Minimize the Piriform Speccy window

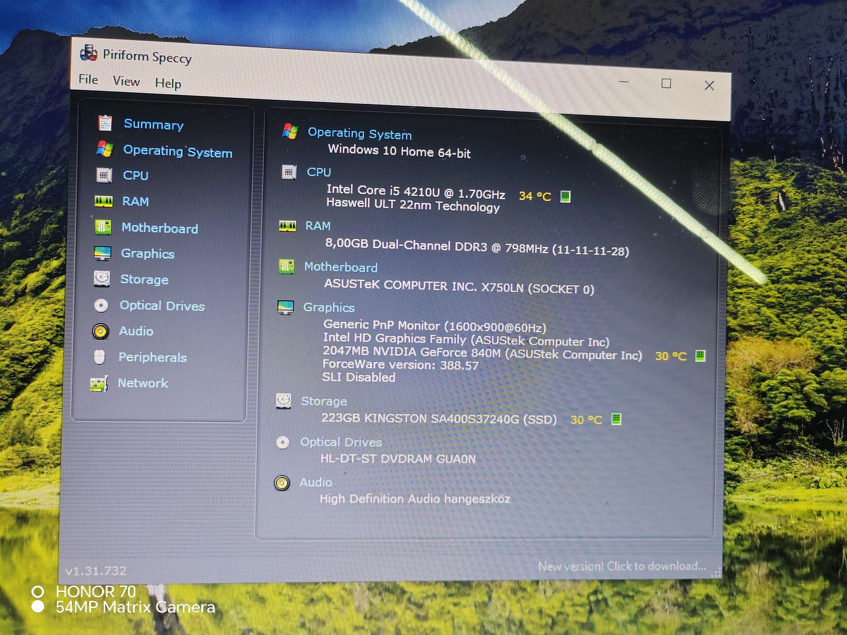coord(624,82)
